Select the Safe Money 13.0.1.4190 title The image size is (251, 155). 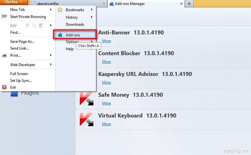pos(130,95)
